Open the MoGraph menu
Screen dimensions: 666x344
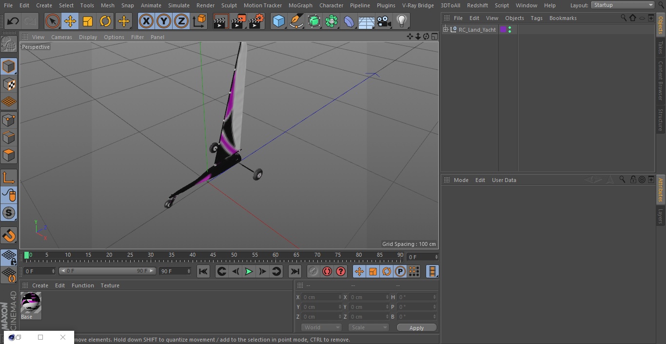click(300, 5)
